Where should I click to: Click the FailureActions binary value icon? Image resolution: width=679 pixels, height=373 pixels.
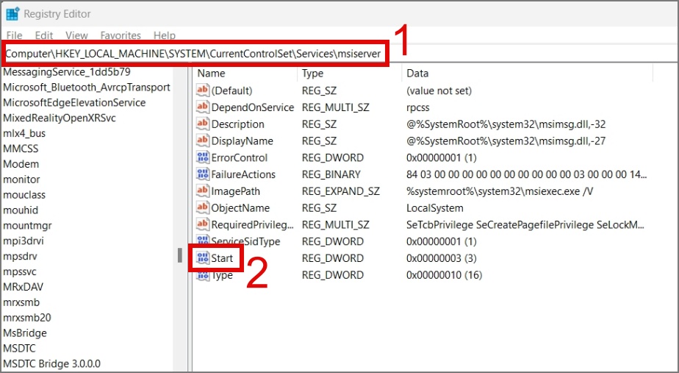[x=202, y=174]
